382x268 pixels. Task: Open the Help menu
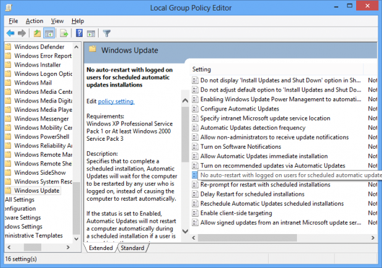coord(78,21)
